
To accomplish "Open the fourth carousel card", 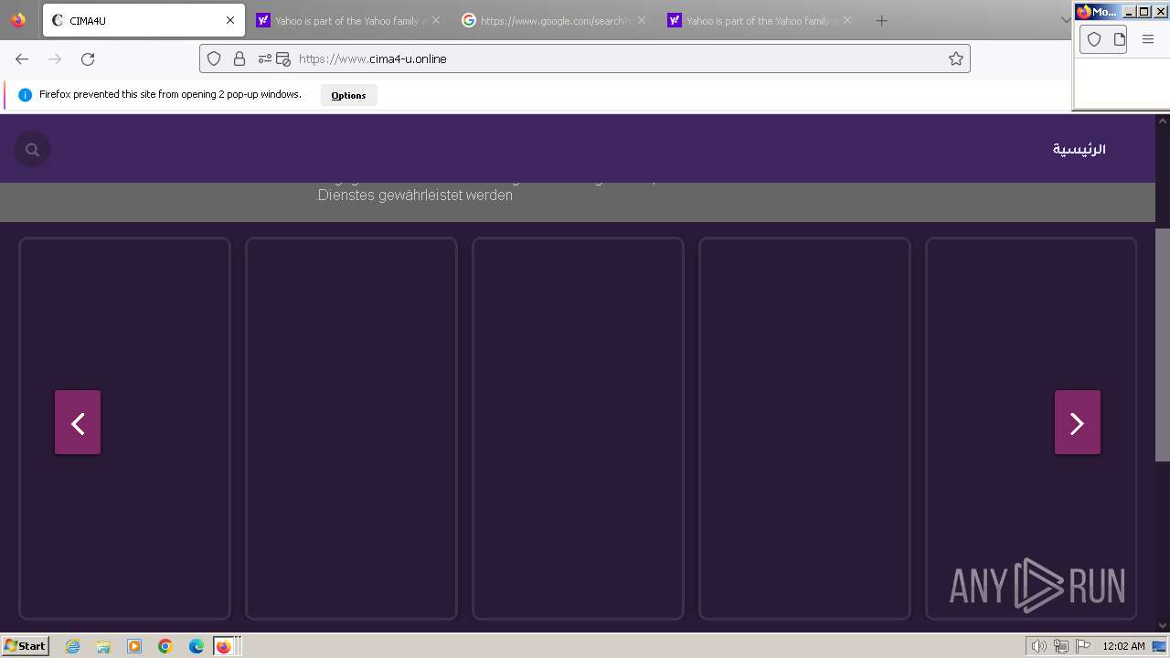I will (804, 429).
